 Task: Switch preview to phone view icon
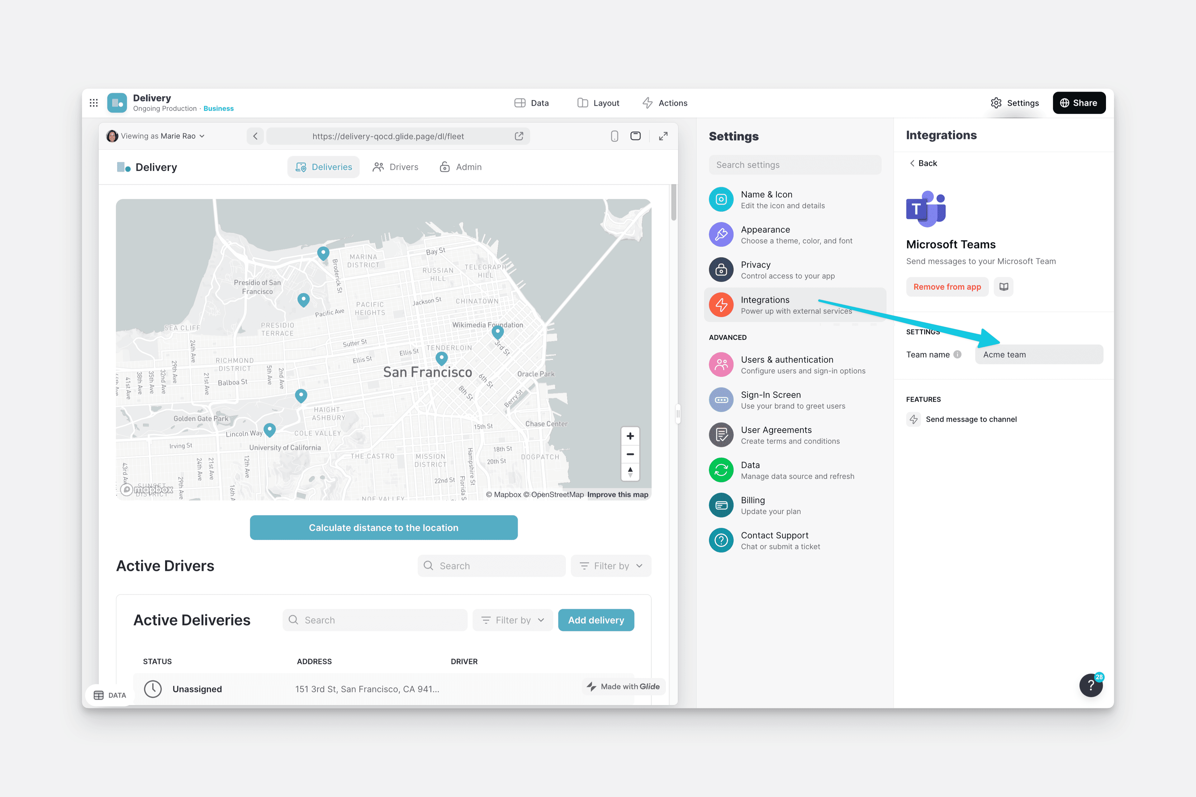click(x=615, y=136)
